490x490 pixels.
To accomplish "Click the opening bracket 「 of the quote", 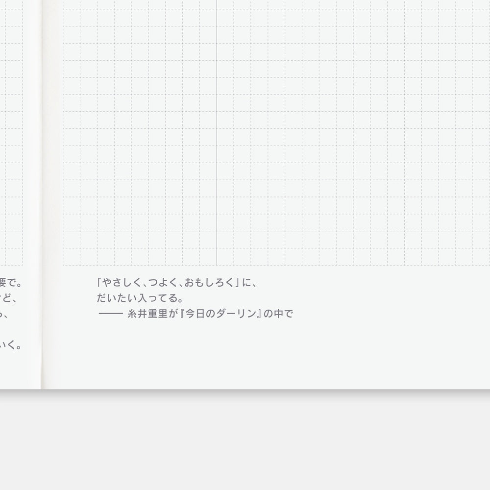I will 99,283.
